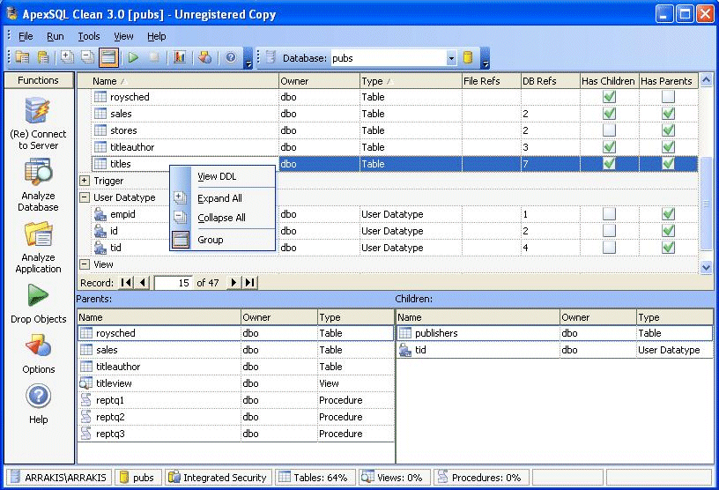719x490 pixels.
Task: Click the toolbar chart report icon
Action: [x=180, y=57]
